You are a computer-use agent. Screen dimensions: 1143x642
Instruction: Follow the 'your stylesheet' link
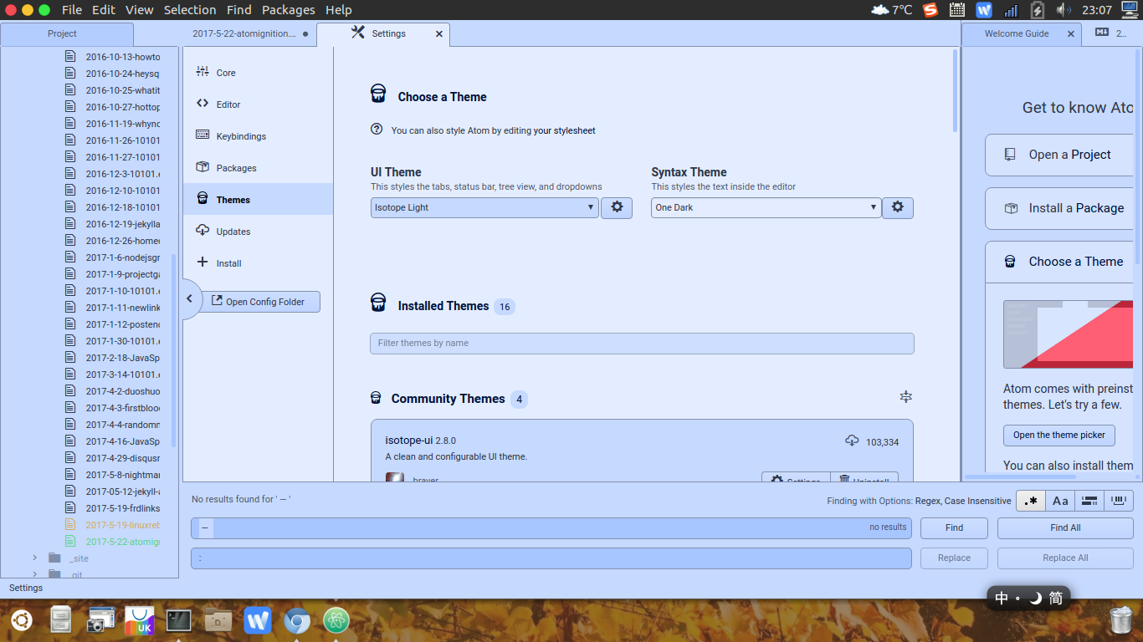[x=565, y=130]
